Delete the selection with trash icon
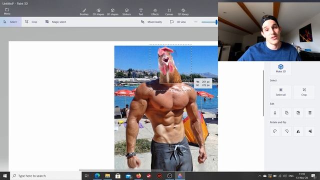Image resolution: width=320 pixels, height=180 pixels. (x=310, y=112)
